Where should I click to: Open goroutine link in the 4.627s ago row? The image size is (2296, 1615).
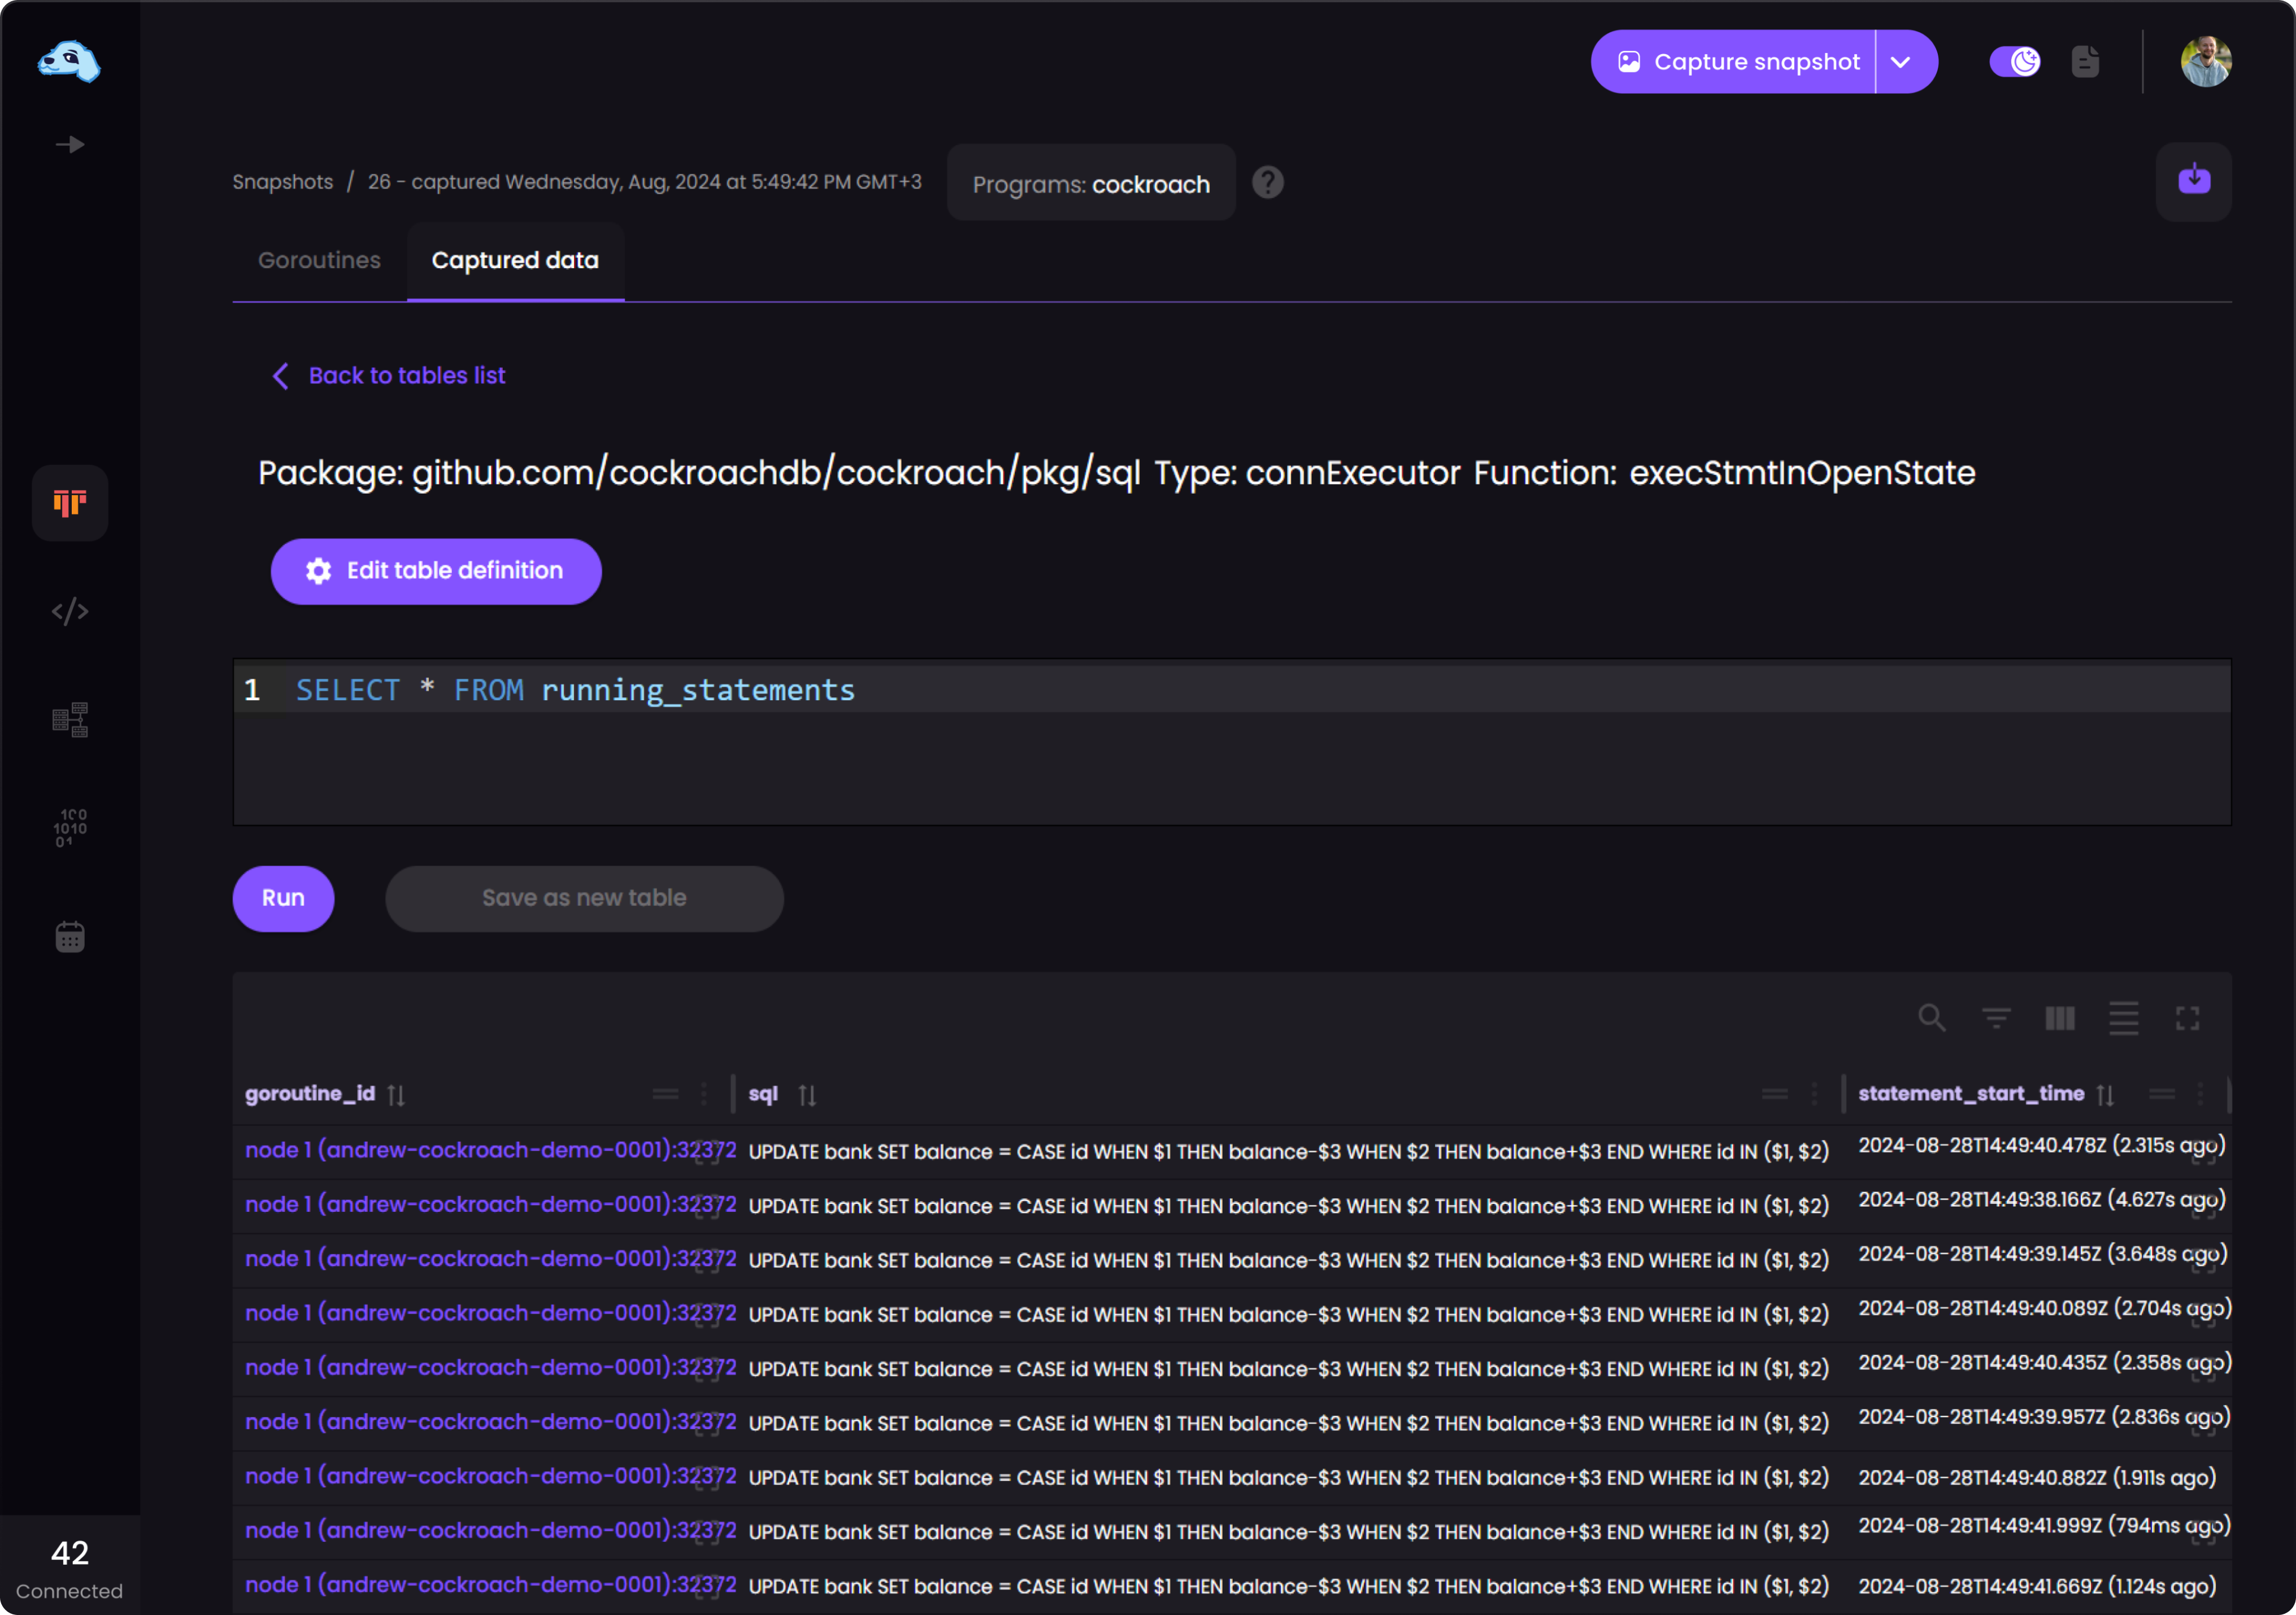pos(490,1204)
